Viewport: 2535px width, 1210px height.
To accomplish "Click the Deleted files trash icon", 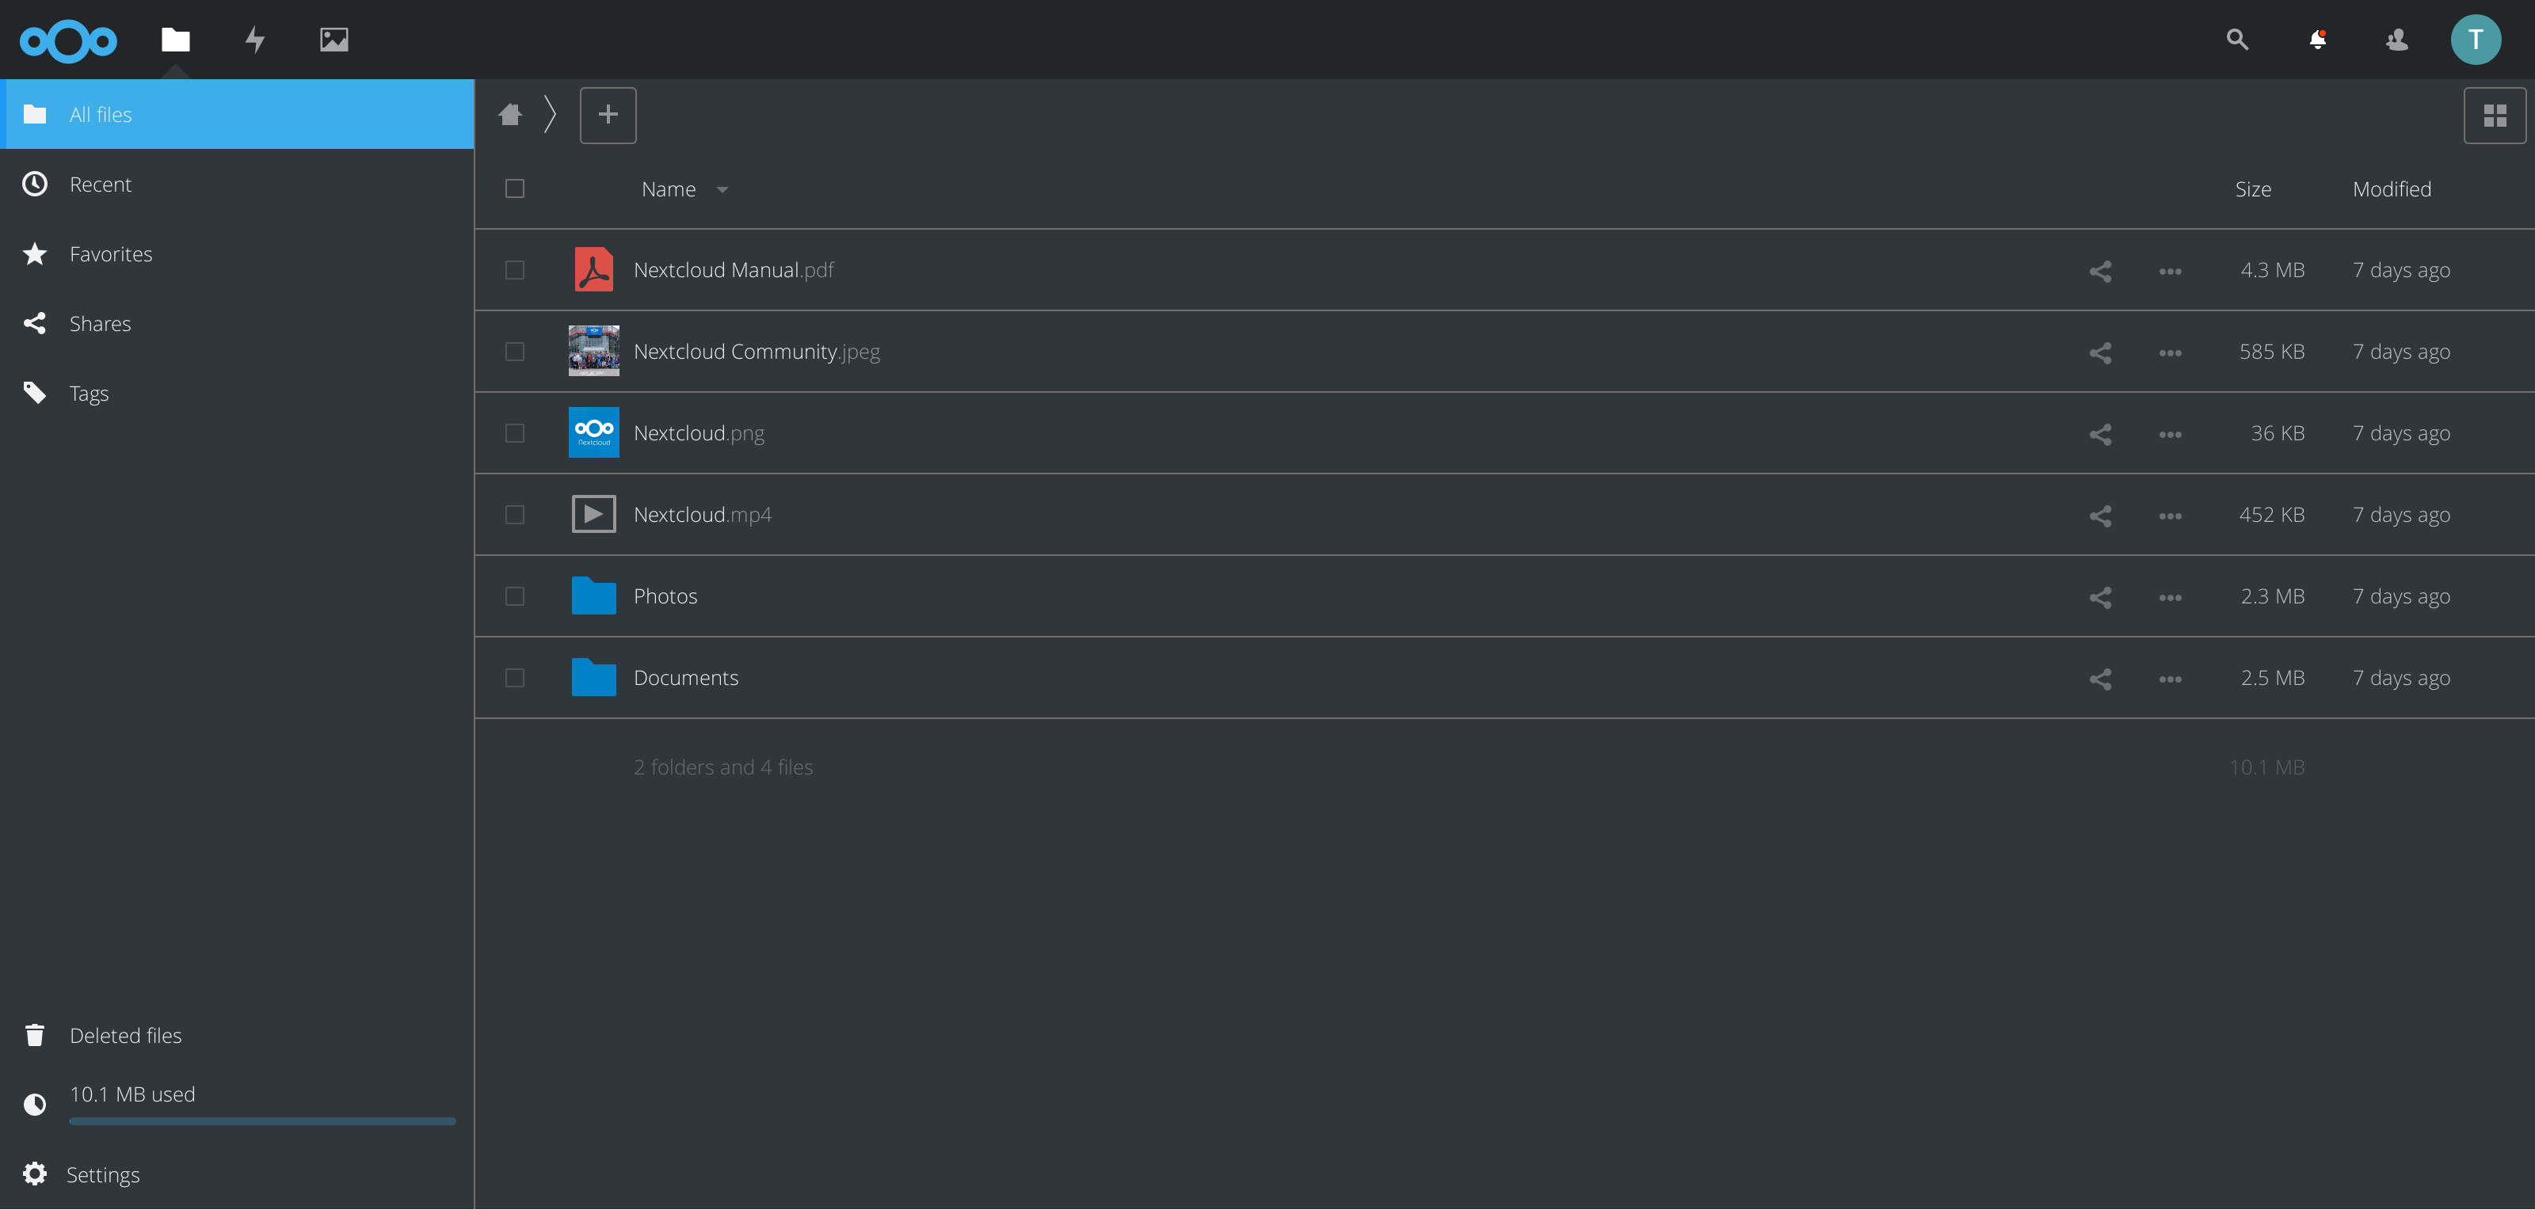I will pos(34,1036).
